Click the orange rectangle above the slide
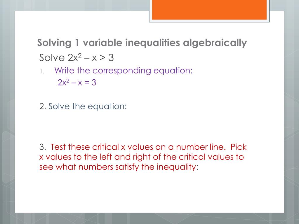Screen dimensions: 299x224 209,10
